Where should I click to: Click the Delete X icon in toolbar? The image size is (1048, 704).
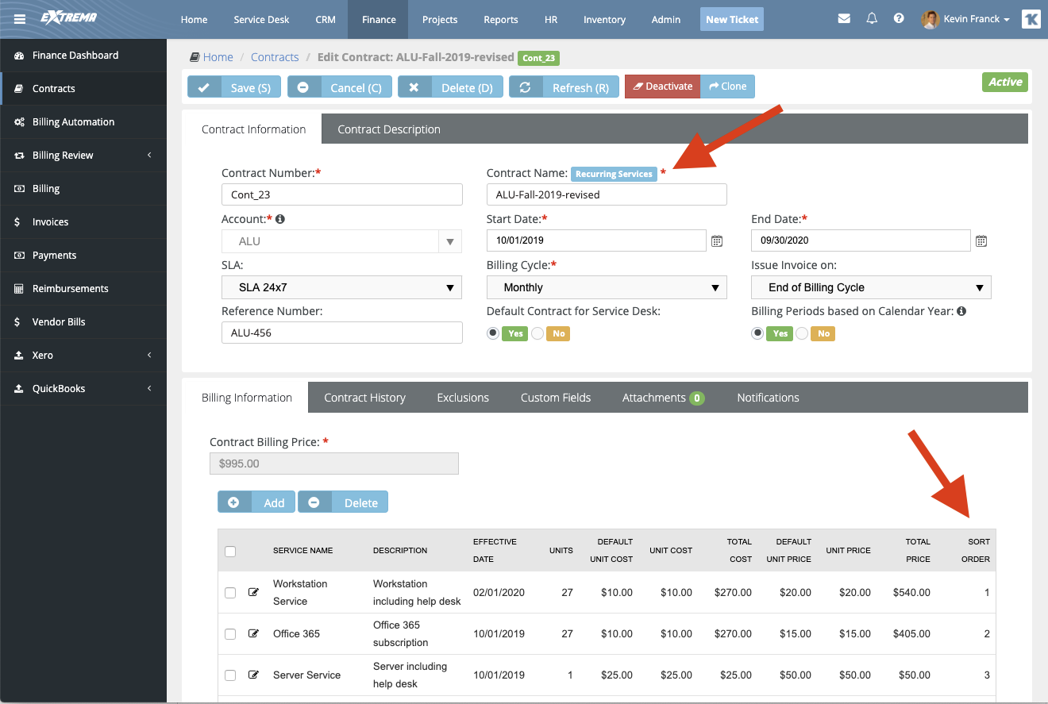[414, 87]
